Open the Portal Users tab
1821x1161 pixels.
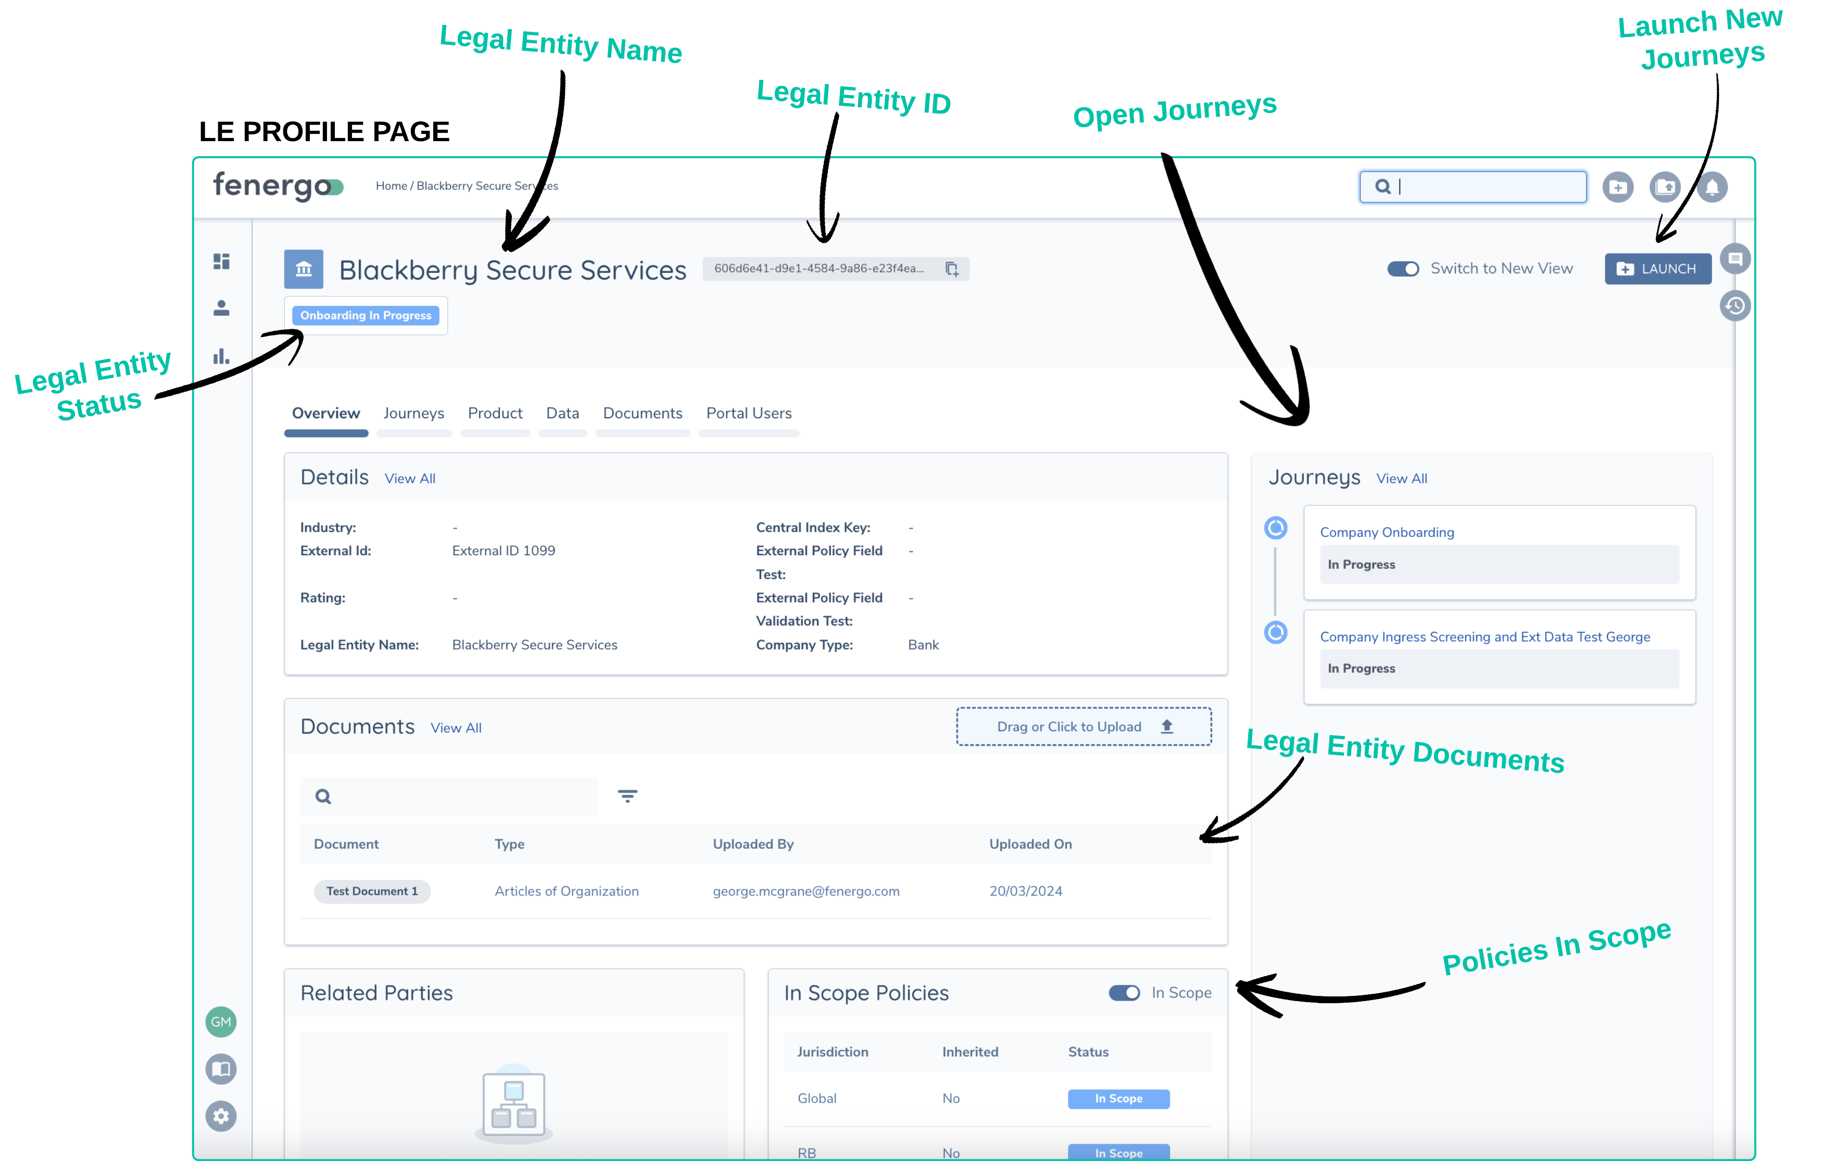pos(749,413)
